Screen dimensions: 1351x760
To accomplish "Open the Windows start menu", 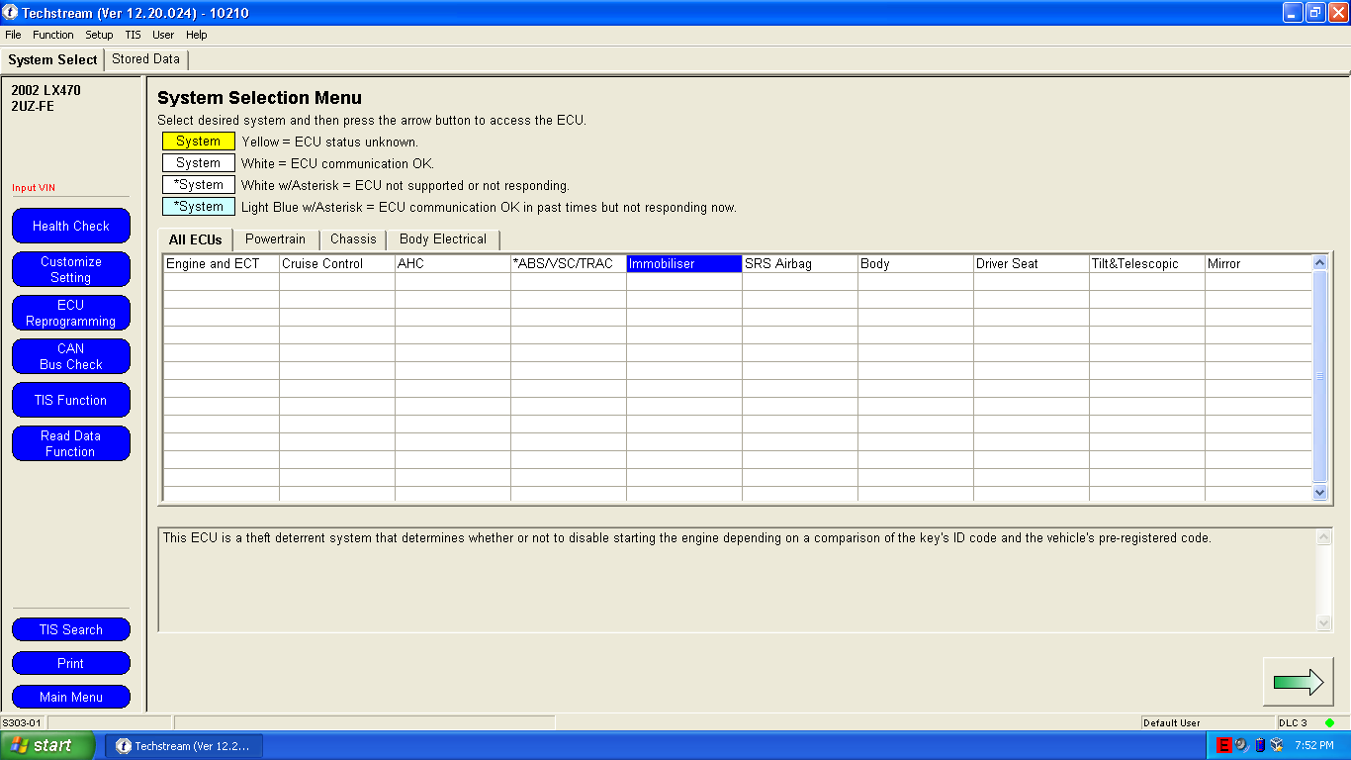I will 47,745.
